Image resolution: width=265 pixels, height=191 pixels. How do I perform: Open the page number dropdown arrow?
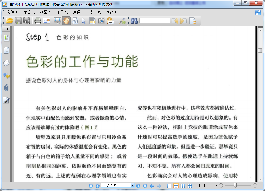[133, 185]
